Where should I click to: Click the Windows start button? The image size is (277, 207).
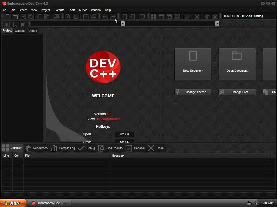coord(13,203)
